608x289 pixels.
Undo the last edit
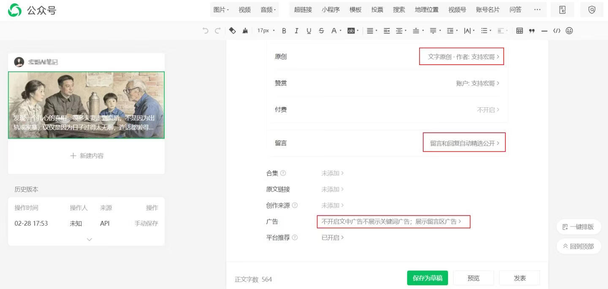tap(205, 30)
